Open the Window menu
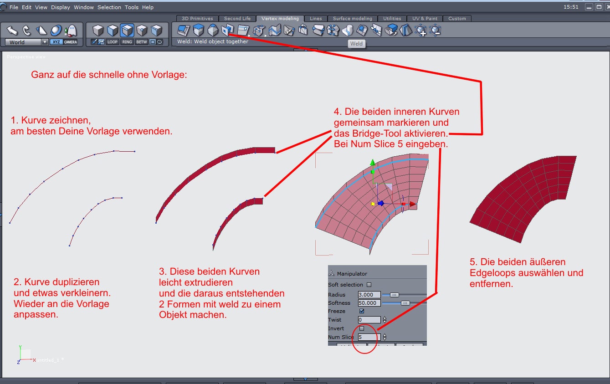 (84, 7)
